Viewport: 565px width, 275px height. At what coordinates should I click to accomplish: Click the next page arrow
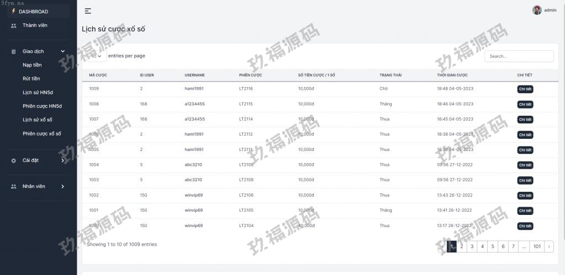click(548, 247)
